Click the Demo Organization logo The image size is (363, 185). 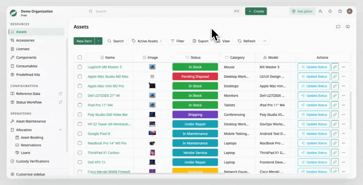click(x=13, y=13)
